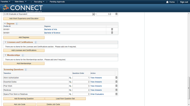The image size is (190, 106).
Task: Open help for Memberships section
Action: (23, 55)
